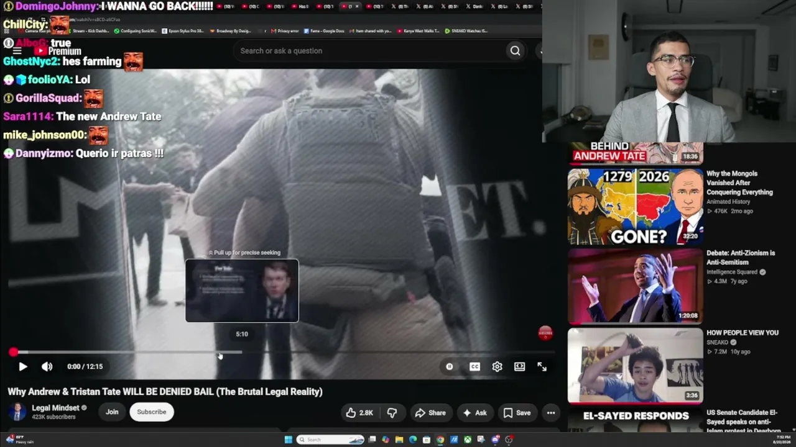Open 'Broadway By Desig...' bookmark

pos(231,30)
